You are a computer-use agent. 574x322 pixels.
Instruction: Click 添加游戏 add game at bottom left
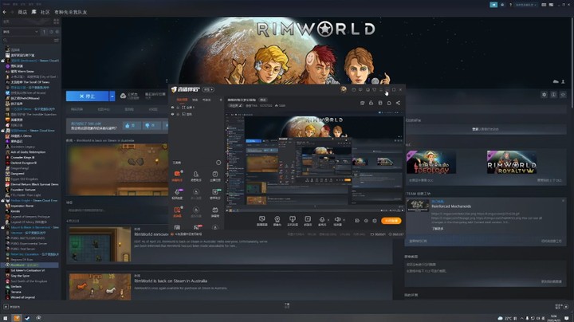12,307
